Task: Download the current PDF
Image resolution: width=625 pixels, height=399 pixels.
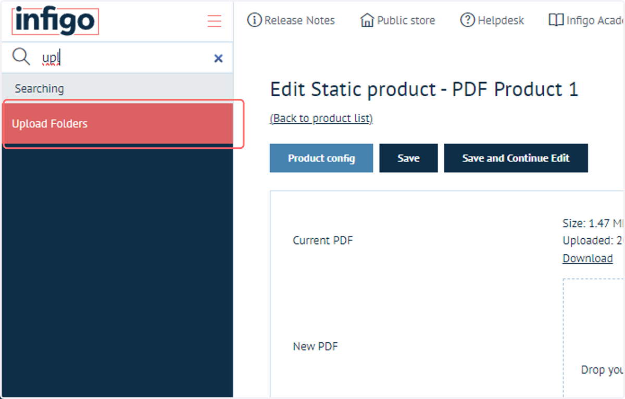Action: 587,259
